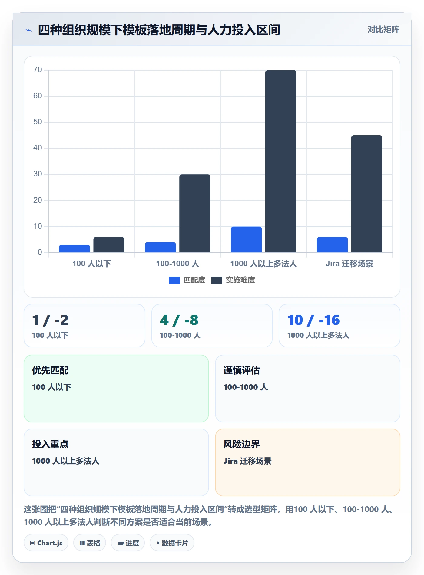Viewport: 424px width, 575px height.
Task: Click the dark bar for 1000 人以上多法人
Action: click(x=281, y=161)
